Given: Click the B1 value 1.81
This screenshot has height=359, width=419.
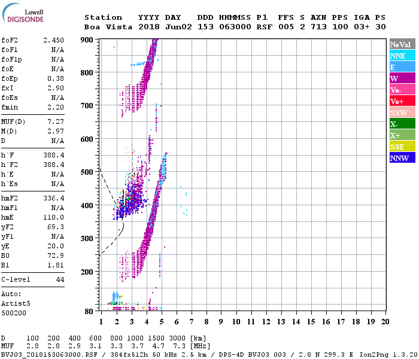Looking at the screenshot, I should [x=56, y=265].
